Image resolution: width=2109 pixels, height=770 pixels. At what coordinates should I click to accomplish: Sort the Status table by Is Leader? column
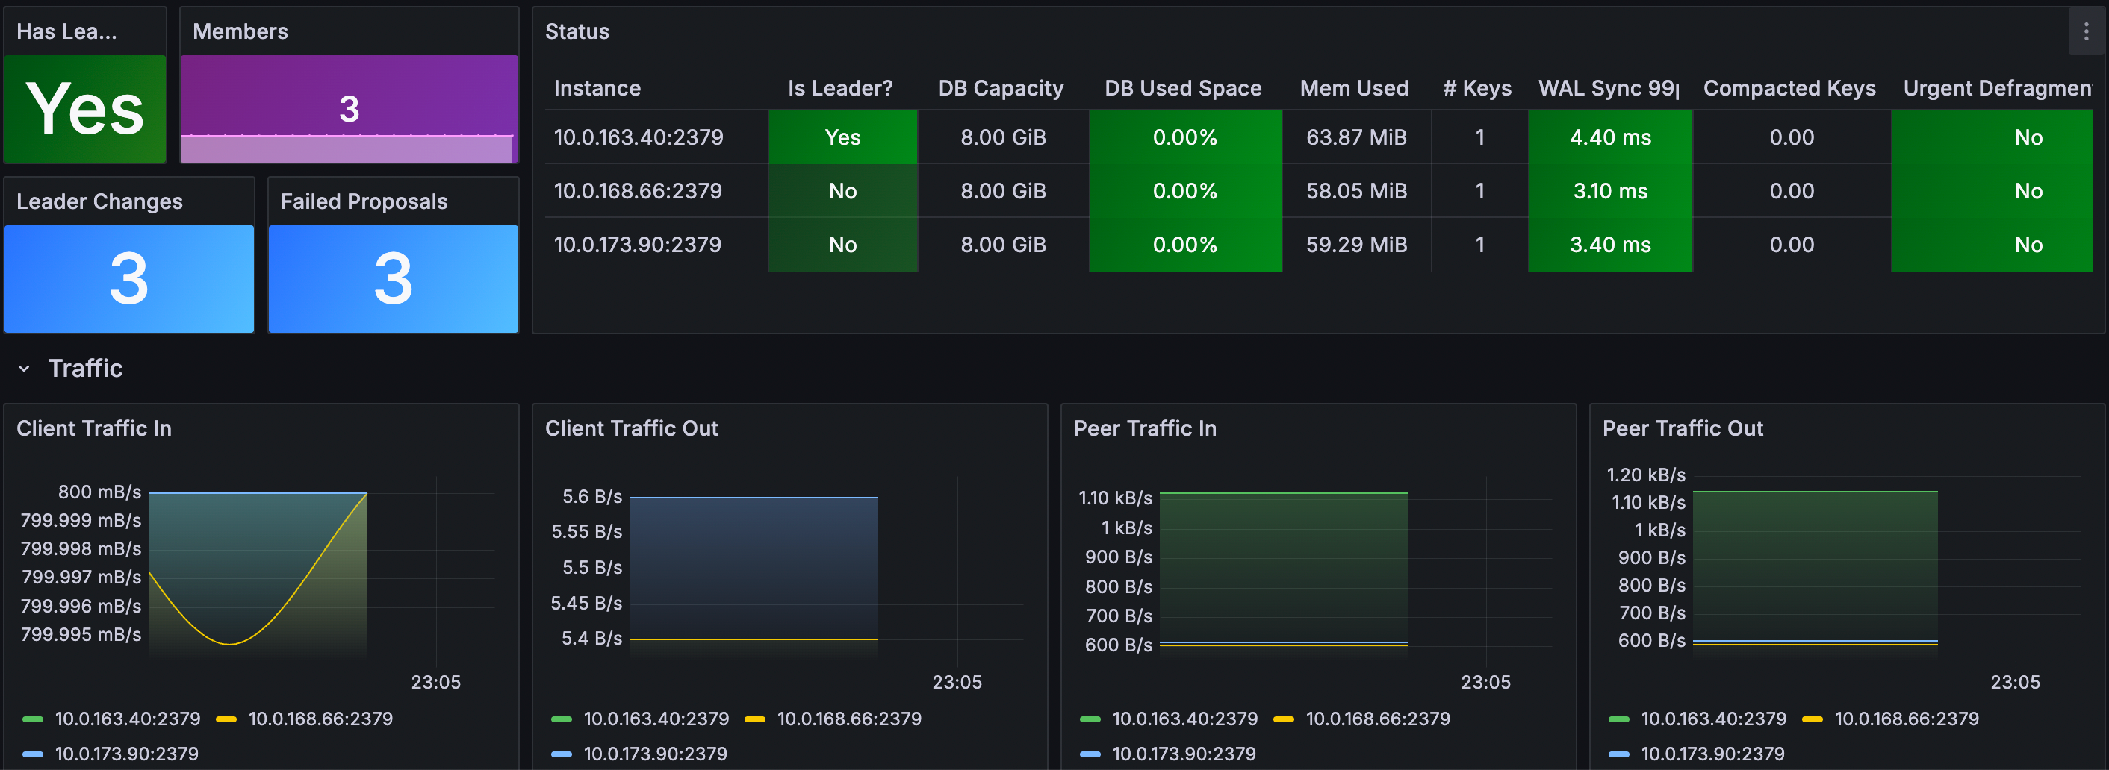point(839,87)
